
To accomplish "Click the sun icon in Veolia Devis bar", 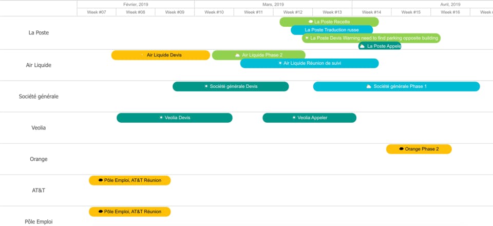I will click(x=161, y=118).
